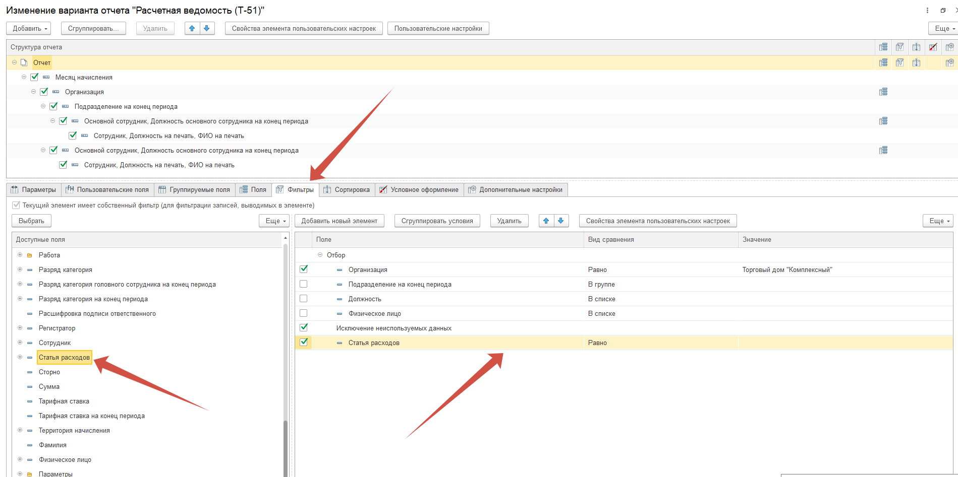Disable the Статья расходов filter checkbox
958x477 pixels.
[x=304, y=343]
